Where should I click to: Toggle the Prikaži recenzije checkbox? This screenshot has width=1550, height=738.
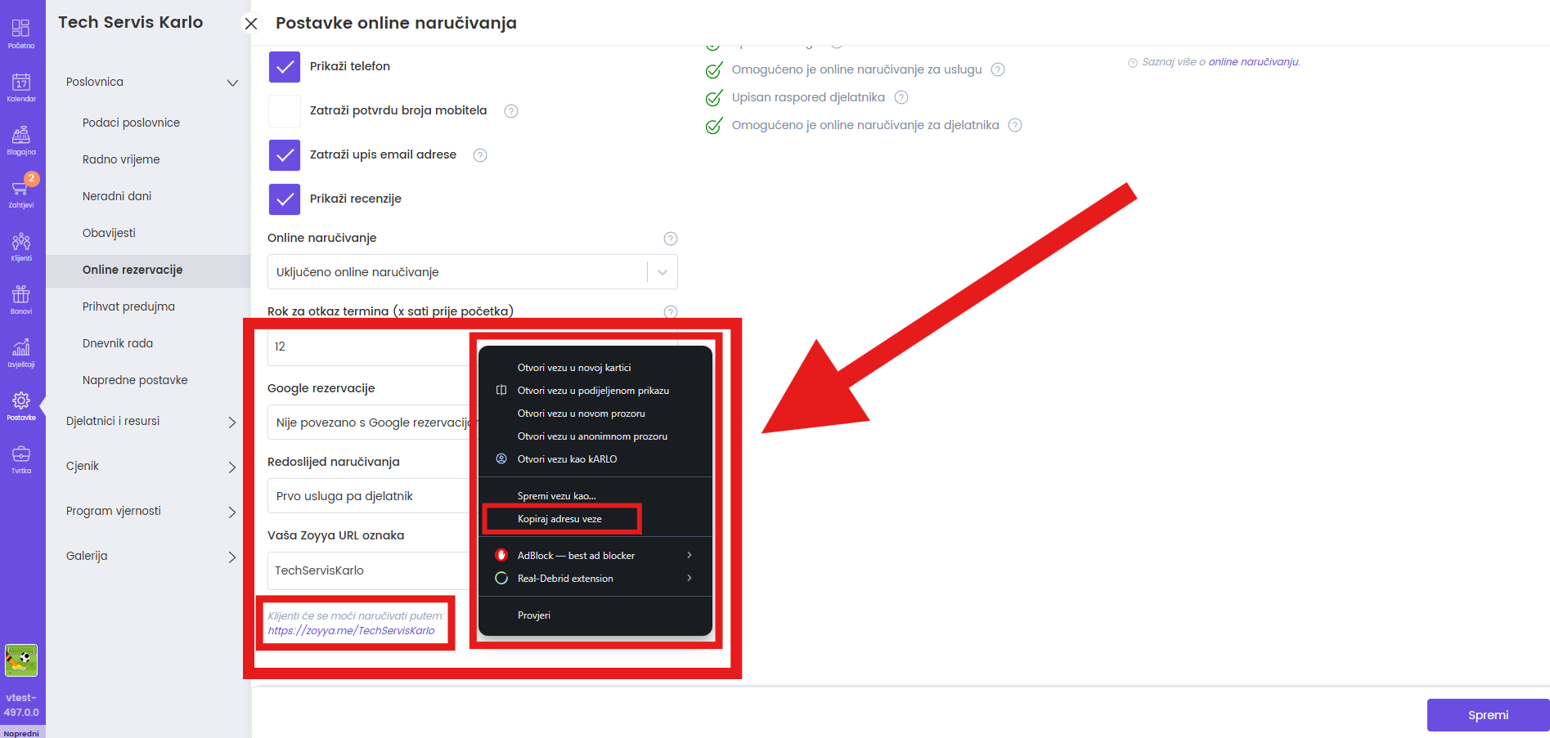point(285,199)
